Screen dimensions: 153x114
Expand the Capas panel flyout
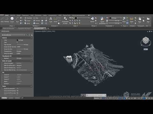click(x=76, y=26)
